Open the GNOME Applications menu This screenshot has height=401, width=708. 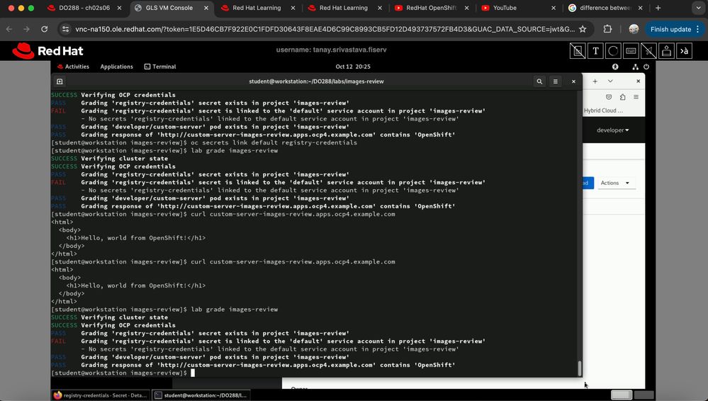(x=116, y=67)
